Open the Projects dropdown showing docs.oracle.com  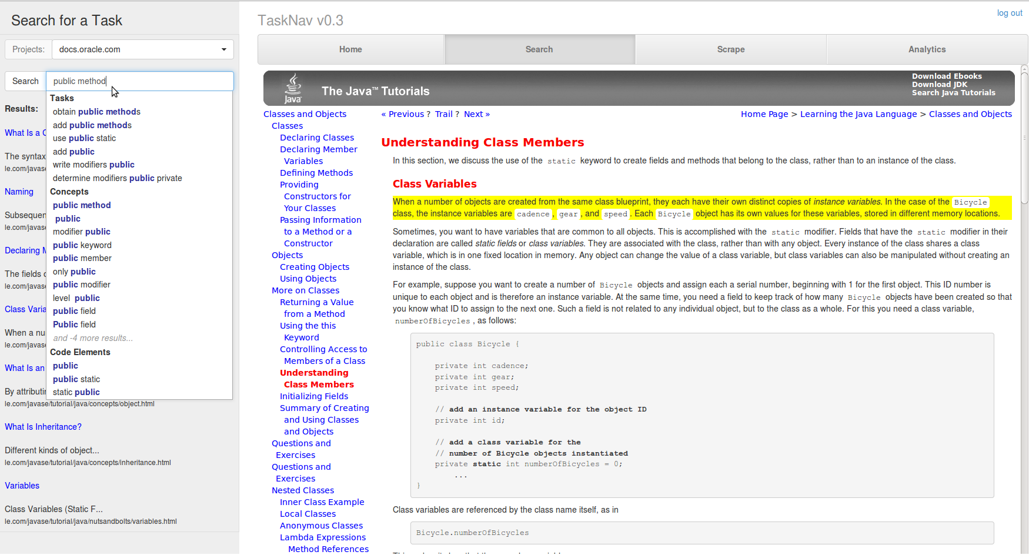142,49
